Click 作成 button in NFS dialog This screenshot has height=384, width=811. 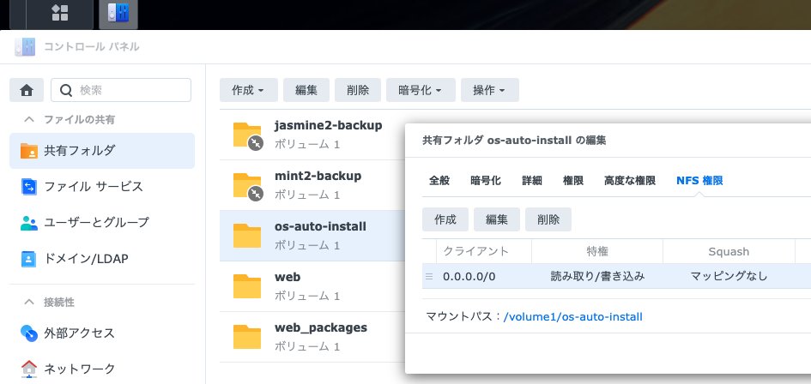tap(445, 219)
